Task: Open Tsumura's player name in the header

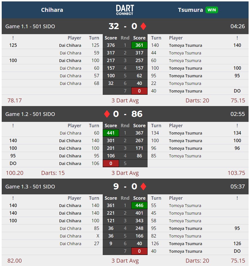Action: click(190, 10)
